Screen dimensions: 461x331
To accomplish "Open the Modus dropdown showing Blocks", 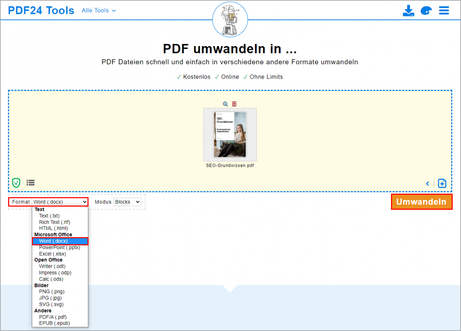I will point(127,202).
